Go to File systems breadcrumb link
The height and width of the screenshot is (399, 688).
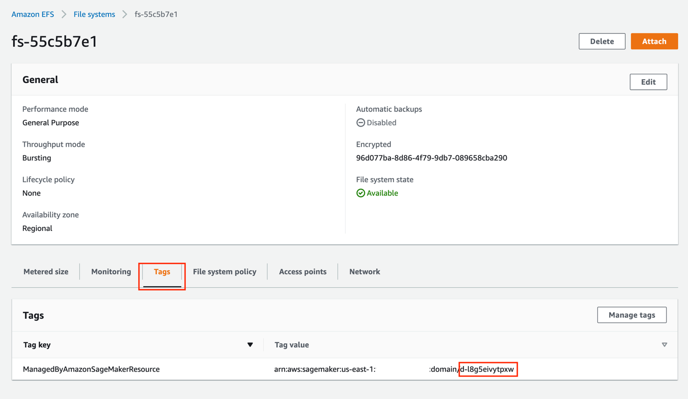coord(94,14)
